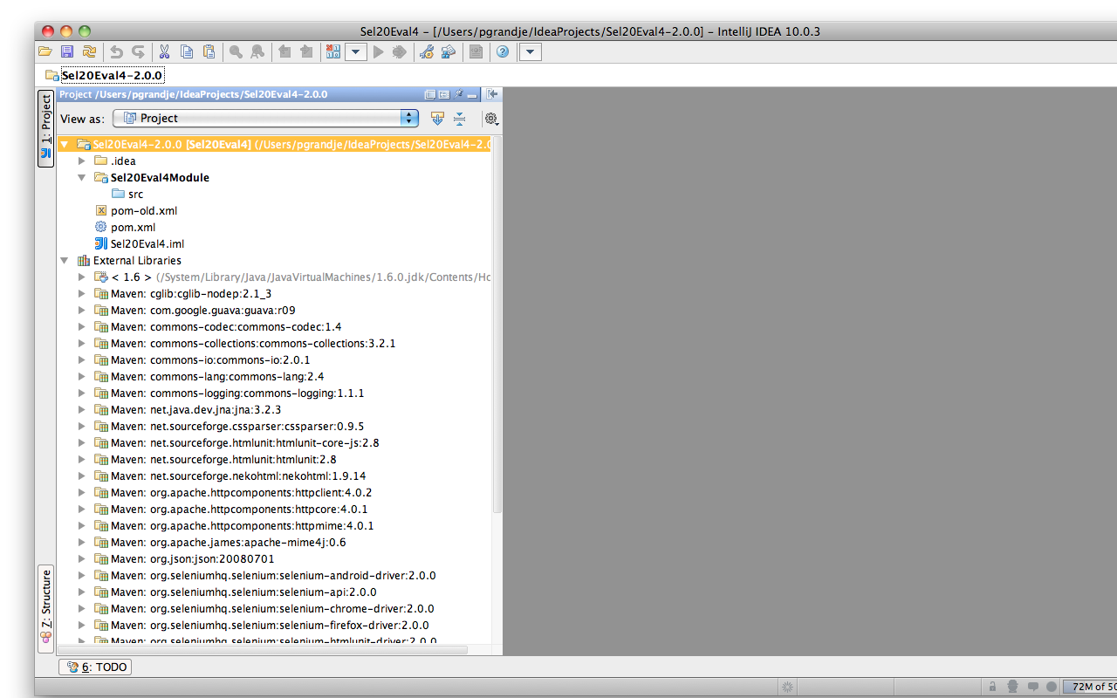This screenshot has height=698, width=1117.
Task: Expand the .idea folder
Action: [x=81, y=161]
